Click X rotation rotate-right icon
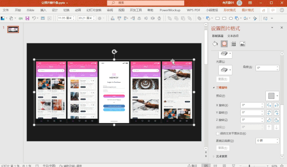The height and width of the screenshot is (167, 287). pos(277,105)
